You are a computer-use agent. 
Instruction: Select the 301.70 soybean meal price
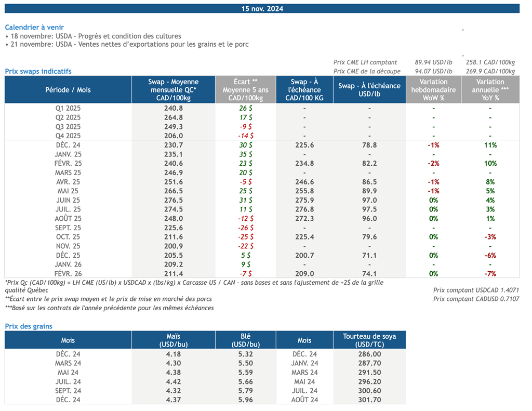(369, 400)
